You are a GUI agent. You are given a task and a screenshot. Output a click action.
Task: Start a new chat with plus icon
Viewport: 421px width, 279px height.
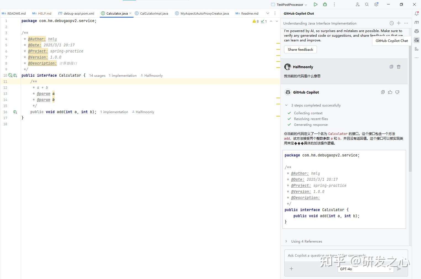click(x=399, y=23)
